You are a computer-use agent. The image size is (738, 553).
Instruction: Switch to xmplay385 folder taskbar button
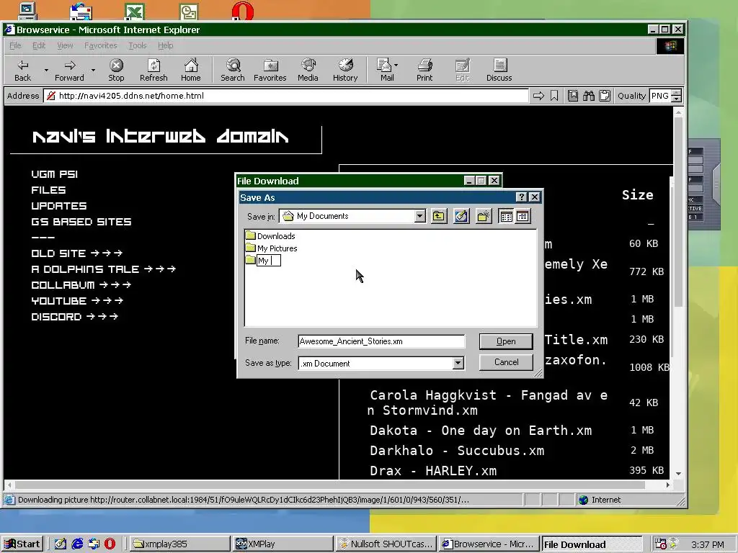[x=179, y=544]
